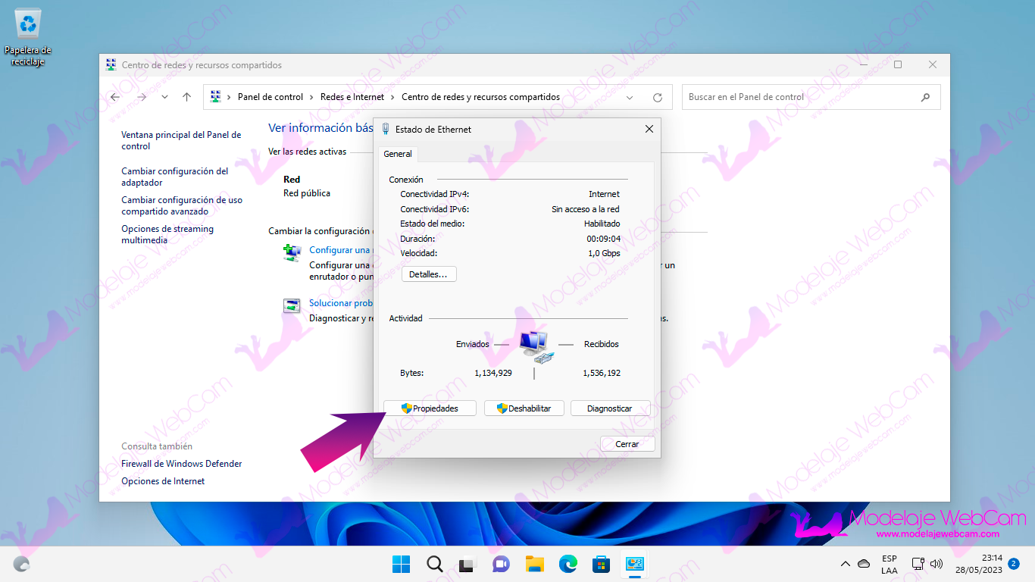Image resolution: width=1035 pixels, height=582 pixels.
Task: Go up one folder level arrow
Action: point(186,97)
